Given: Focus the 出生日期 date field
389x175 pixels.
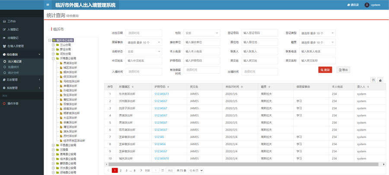Looking at the screenshot, I should click(143, 33).
